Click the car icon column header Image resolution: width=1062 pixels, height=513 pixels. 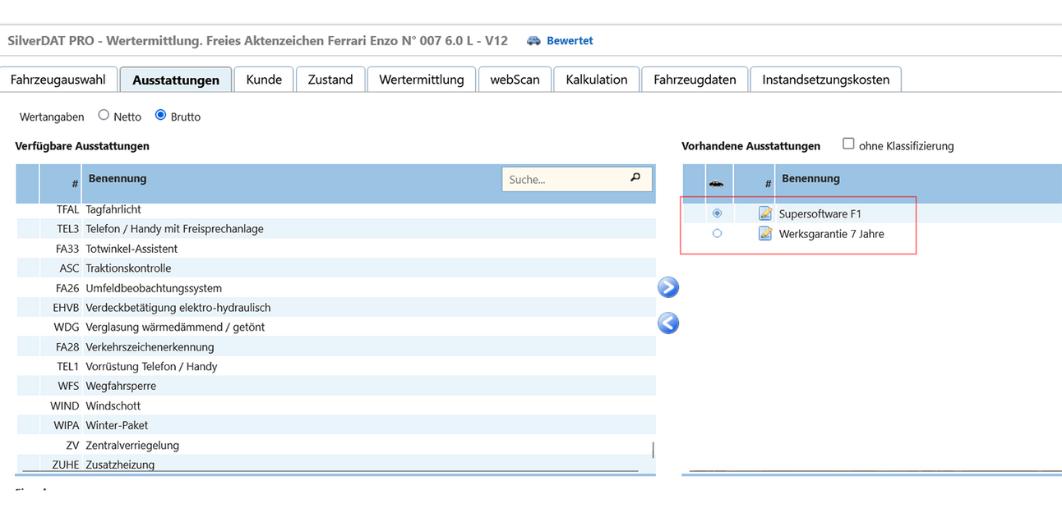(x=717, y=183)
